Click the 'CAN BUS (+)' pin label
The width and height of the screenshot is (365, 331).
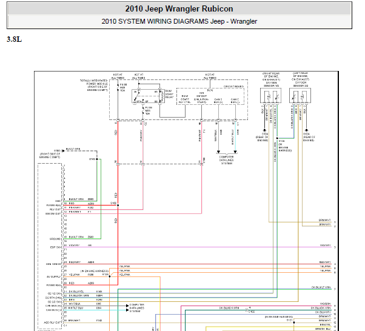53,306
